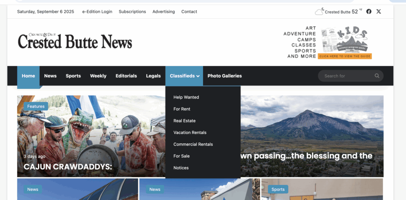Open the Kids summer program guide banner
Screen dimensions: 406x200
click(327, 42)
